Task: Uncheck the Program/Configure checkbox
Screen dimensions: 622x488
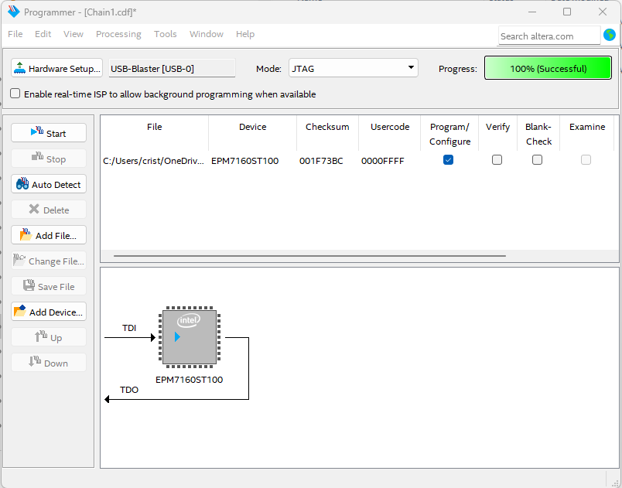Action: [x=449, y=160]
